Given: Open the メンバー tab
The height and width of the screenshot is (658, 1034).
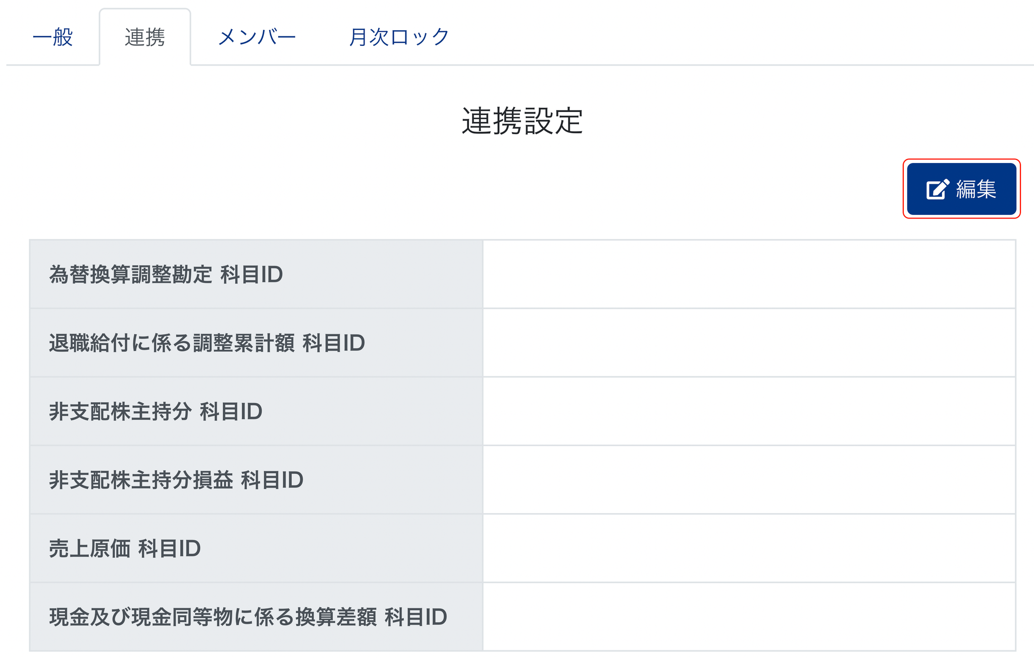Looking at the screenshot, I should tap(256, 37).
